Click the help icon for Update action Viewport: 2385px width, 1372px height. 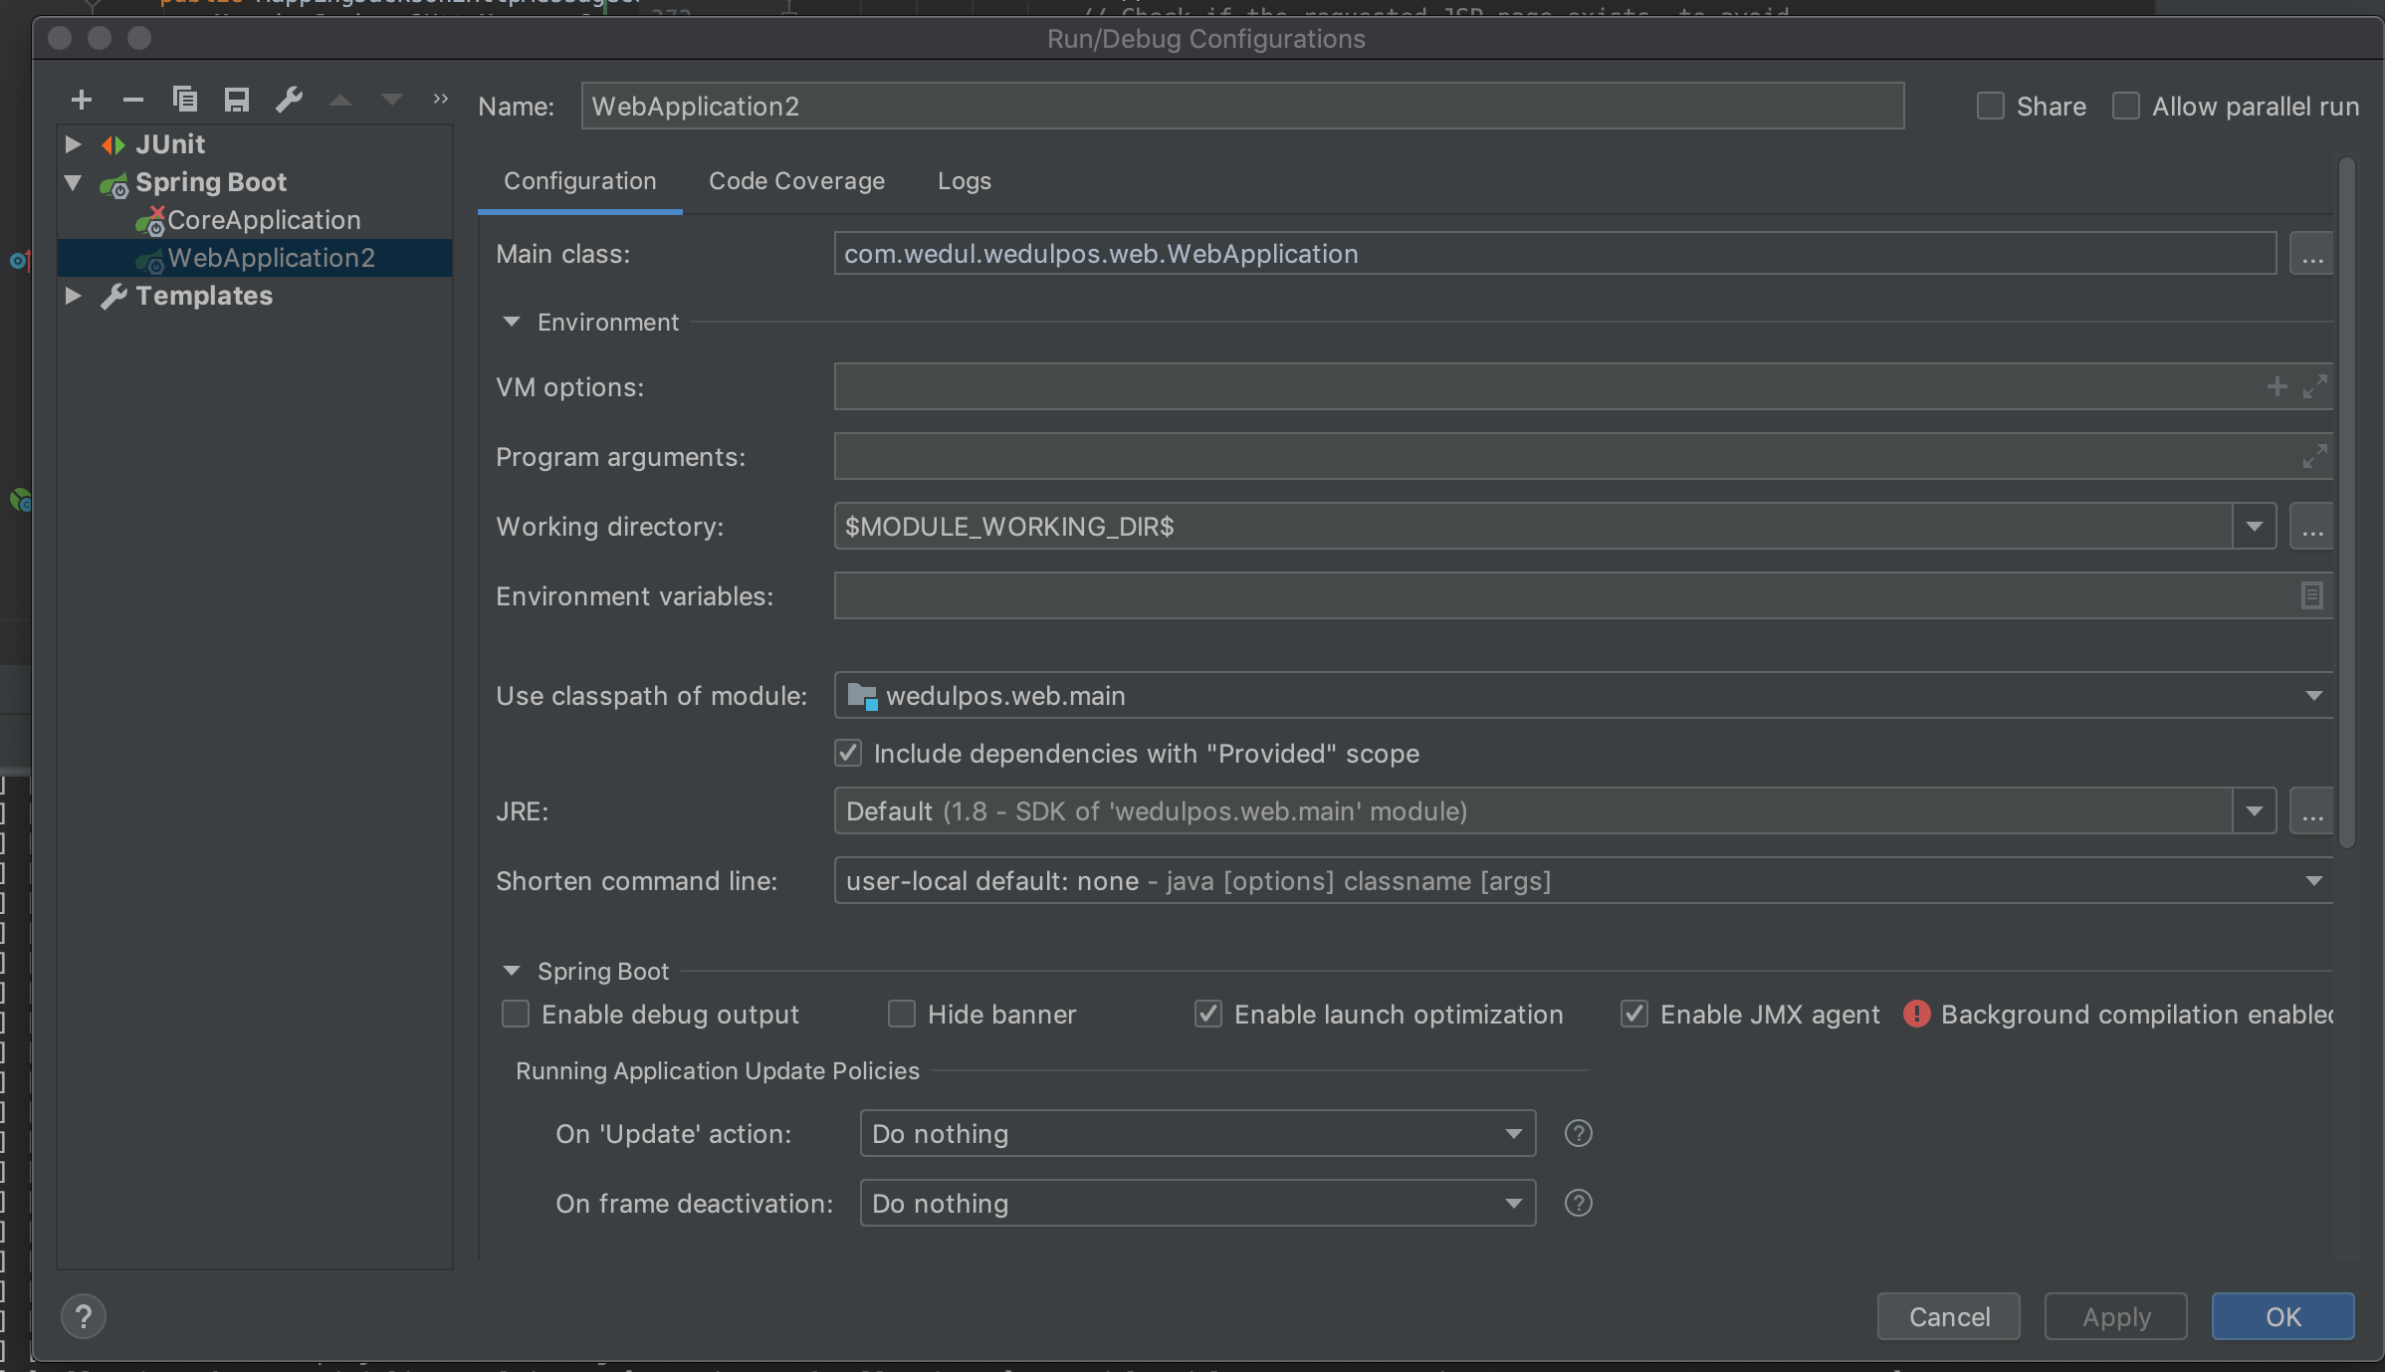(1578, 1133)
